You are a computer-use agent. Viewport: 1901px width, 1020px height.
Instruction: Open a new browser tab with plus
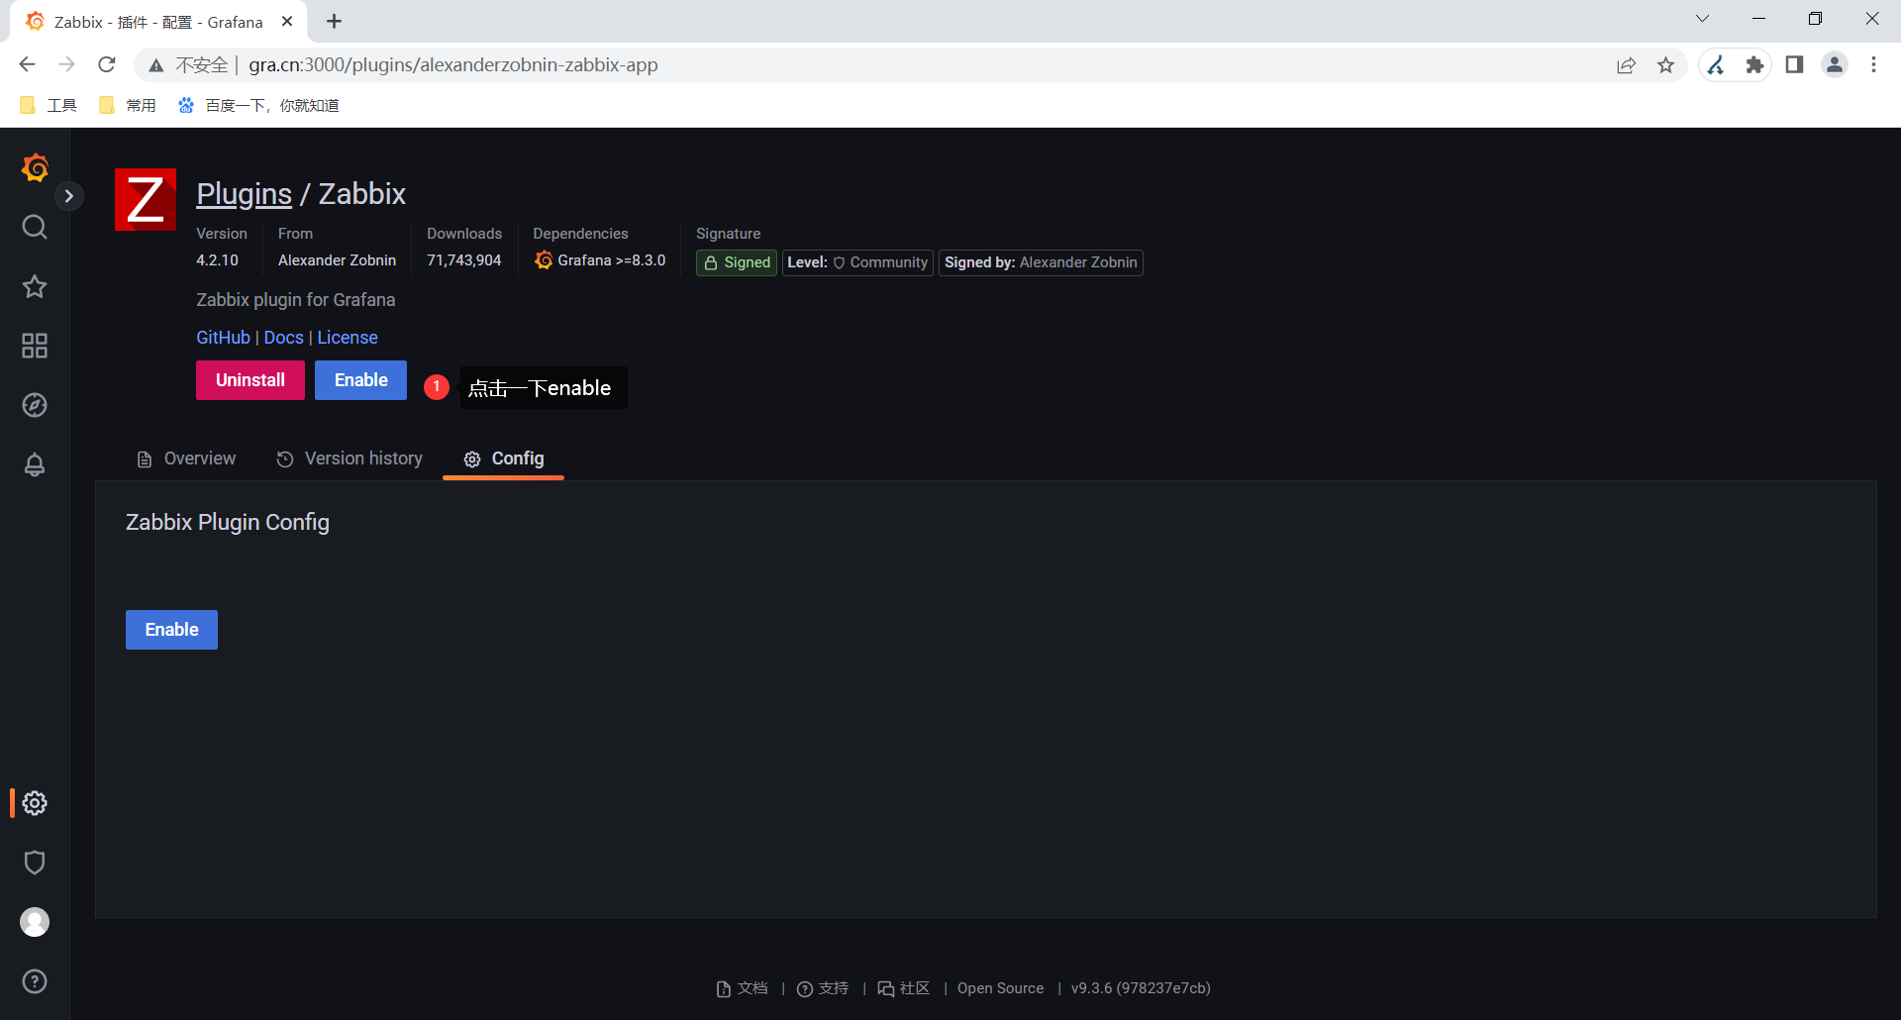(x=335, y=22)
